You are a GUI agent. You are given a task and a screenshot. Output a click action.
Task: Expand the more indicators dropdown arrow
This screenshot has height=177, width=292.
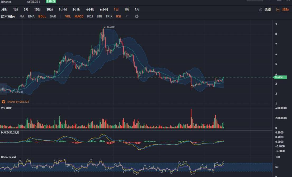tap(127, 16)
